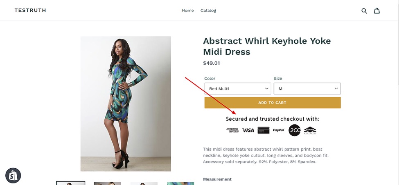Click the generic credit card icon
Viewport: 399px width, 185px height.
tap(264, 130)
